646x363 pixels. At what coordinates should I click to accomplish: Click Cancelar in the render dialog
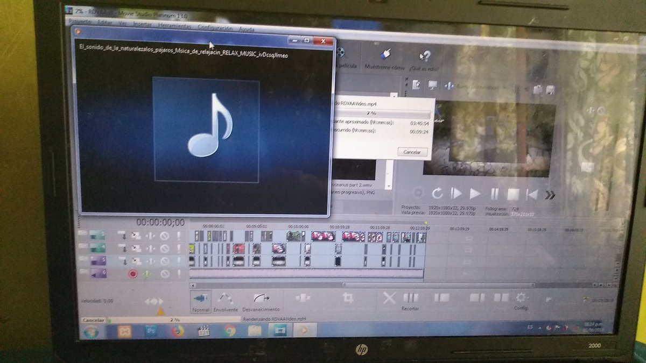413,152
